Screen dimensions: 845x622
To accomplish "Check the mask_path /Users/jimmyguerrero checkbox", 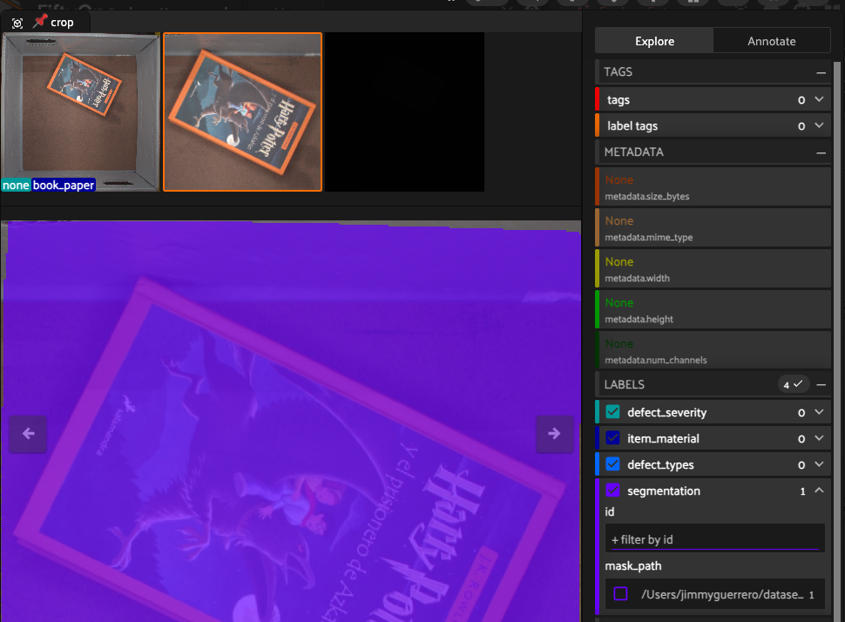I will click(621, 594).
